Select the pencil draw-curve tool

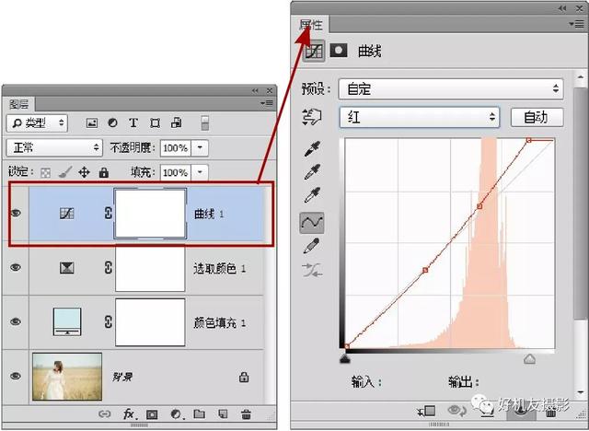[313, 245]
